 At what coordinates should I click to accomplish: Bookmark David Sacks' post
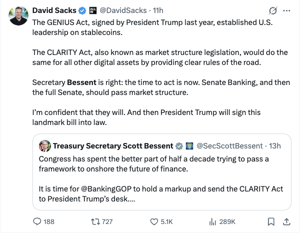[270, 221]
